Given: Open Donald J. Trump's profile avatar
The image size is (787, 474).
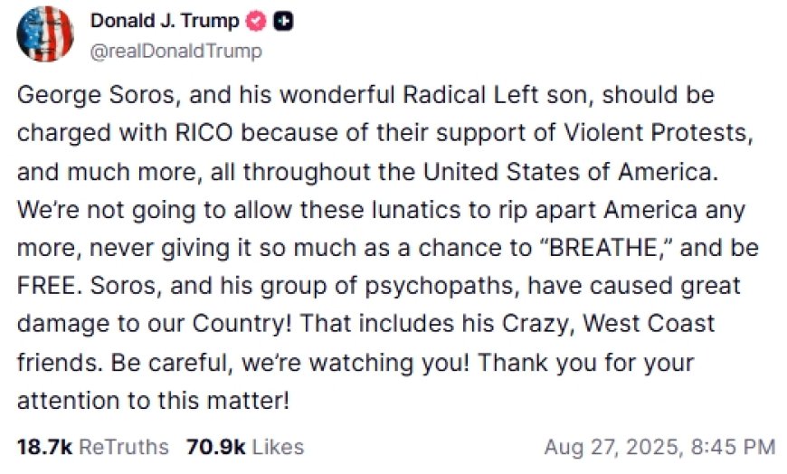Looking at the screenshot, I should (45, 34).
